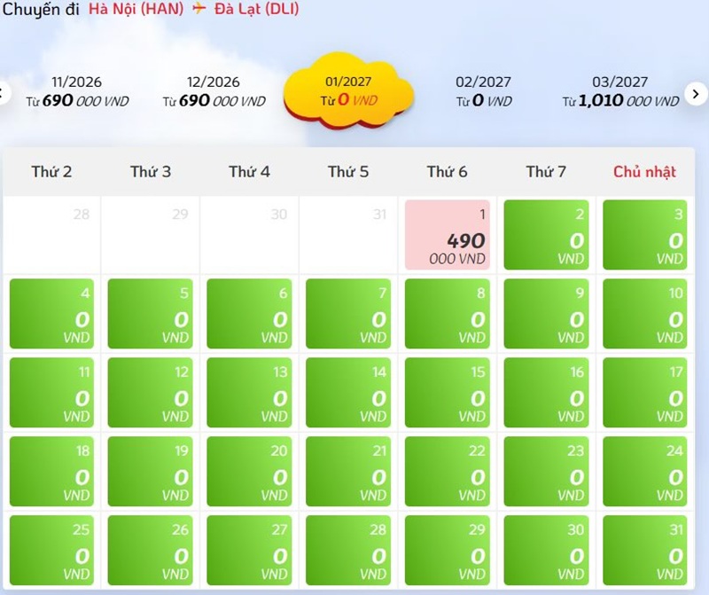Click the airplane icon between cities
Screen dimensions: 709x595
(x=199, y=8)
